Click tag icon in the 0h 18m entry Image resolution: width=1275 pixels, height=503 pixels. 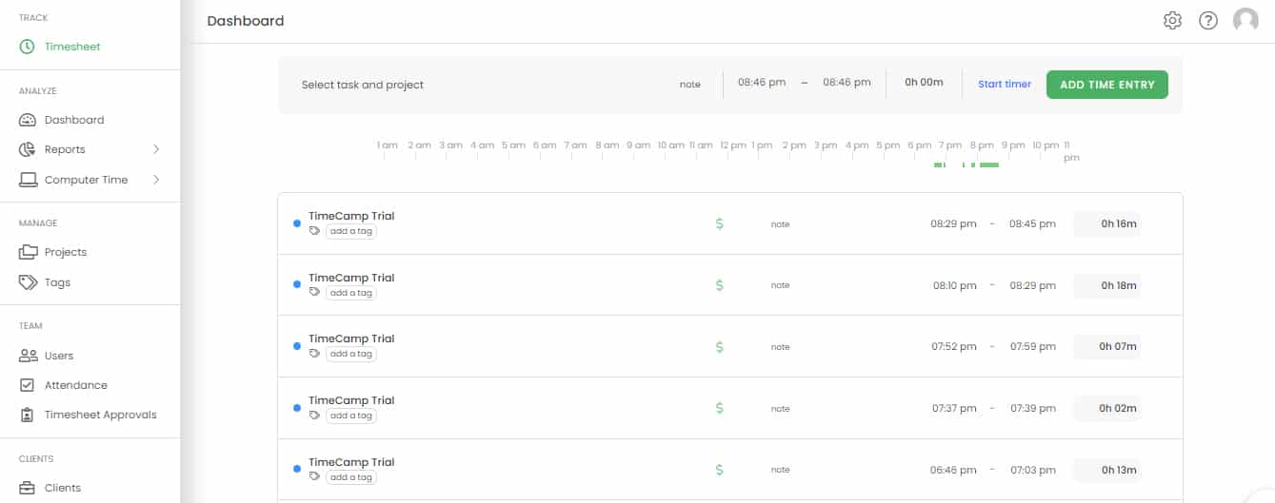coord(315,293)
